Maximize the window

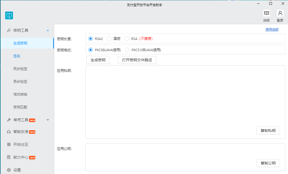[x=271, y=3]
